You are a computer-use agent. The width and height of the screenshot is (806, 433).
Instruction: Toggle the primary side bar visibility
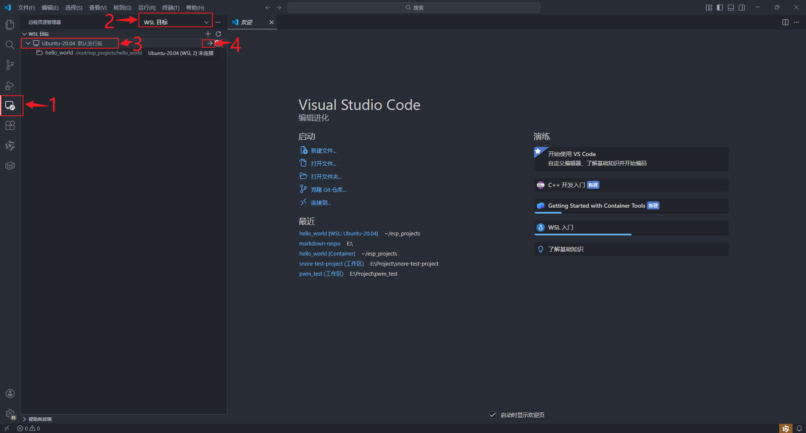[720, 8]
